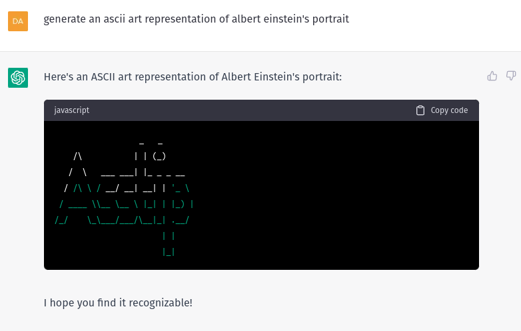Click the green ChatGPT logo avatar
521x331 pixels.
(x=18, y=78)
